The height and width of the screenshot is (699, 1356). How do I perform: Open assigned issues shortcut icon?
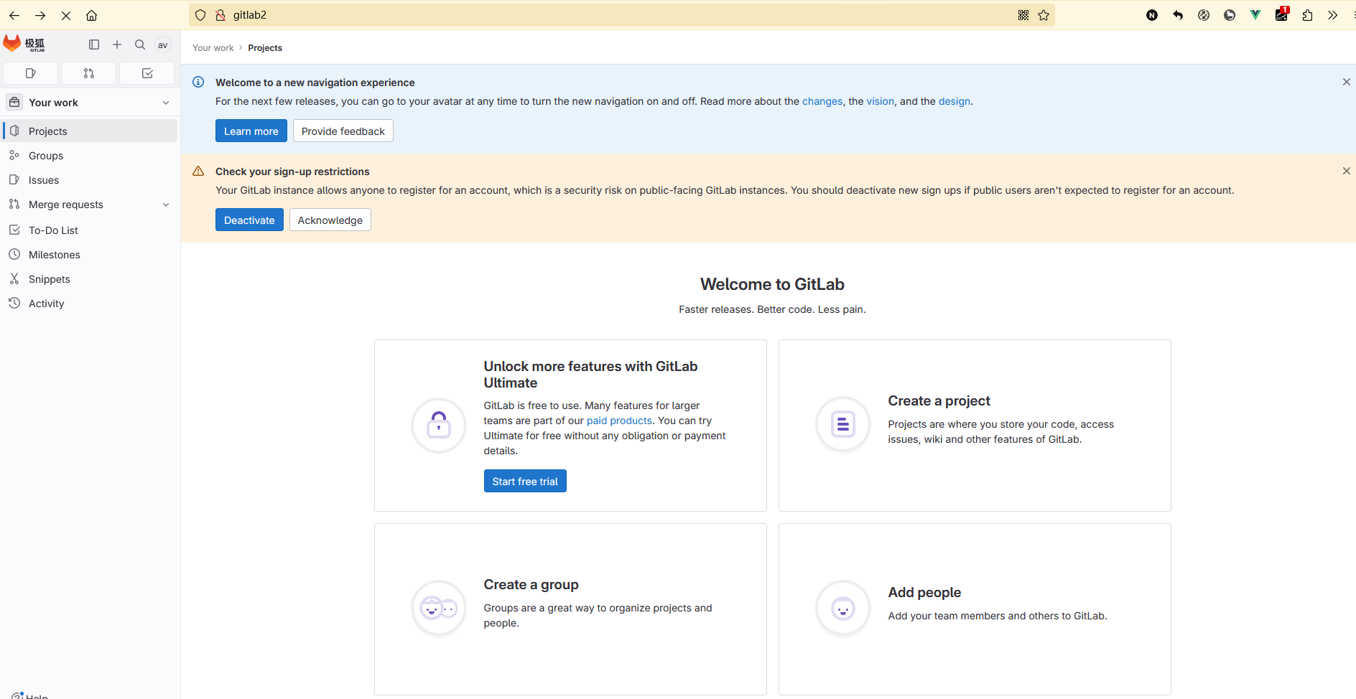31,73
